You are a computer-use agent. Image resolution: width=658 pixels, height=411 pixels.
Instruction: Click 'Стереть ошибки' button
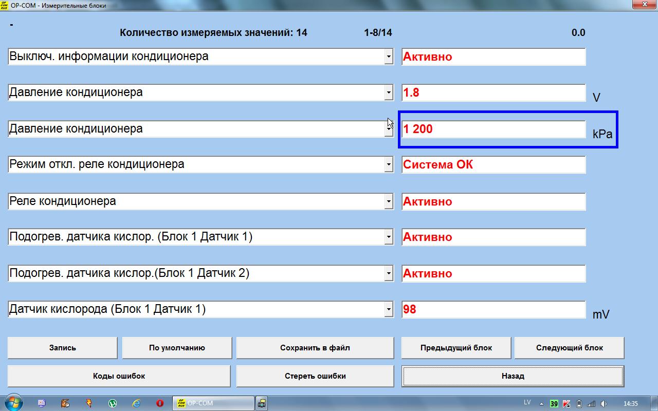[x=315, y=376]
